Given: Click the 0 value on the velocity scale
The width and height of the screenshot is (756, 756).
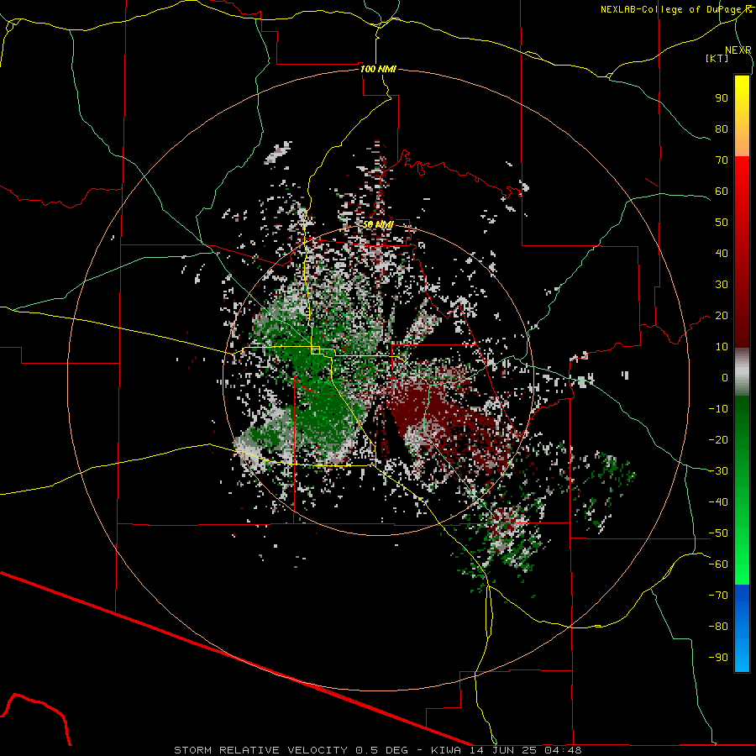Looking at the screenshot, I should pyautogui.click(x=725, y=378).
